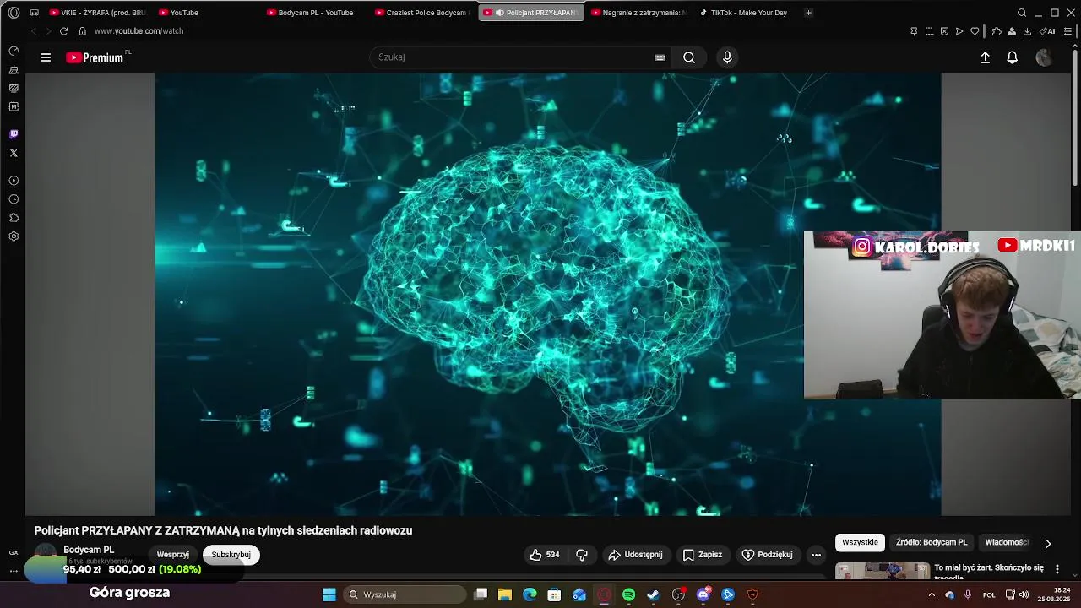Take a snapshot with capture icon
The image size is (1081, 608).
(x=929, y=31)
